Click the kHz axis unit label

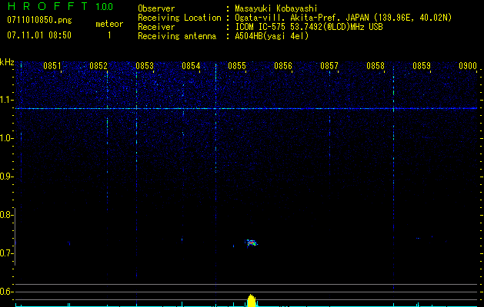click(7, 62)
